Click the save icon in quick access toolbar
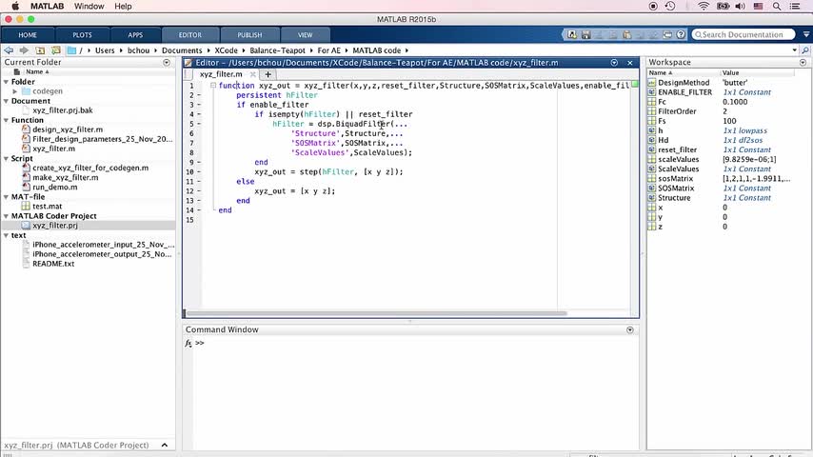This screenshot has height=457, width=813. [585, 35]
